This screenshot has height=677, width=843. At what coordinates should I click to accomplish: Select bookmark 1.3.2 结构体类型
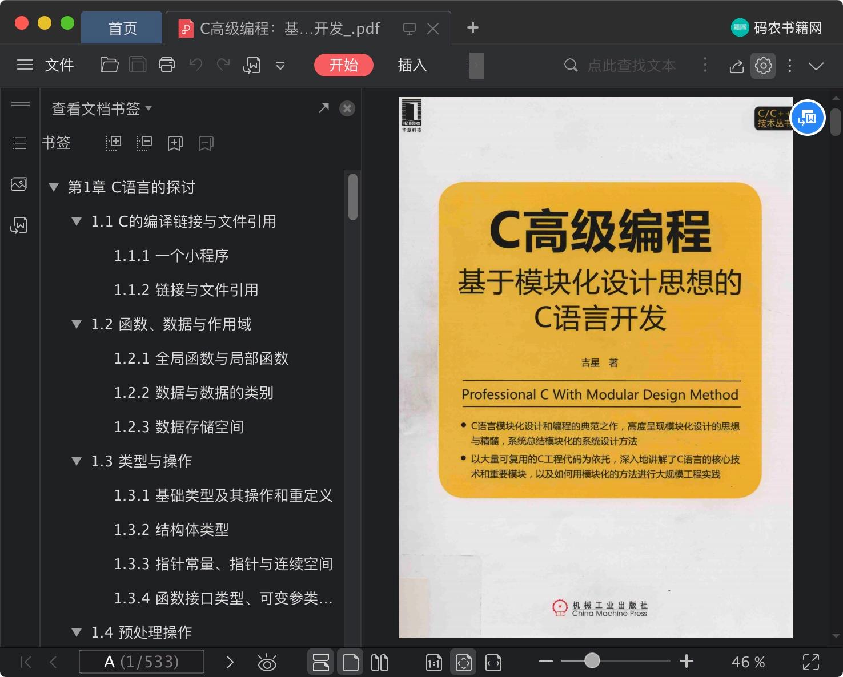[x=171, y=530]
